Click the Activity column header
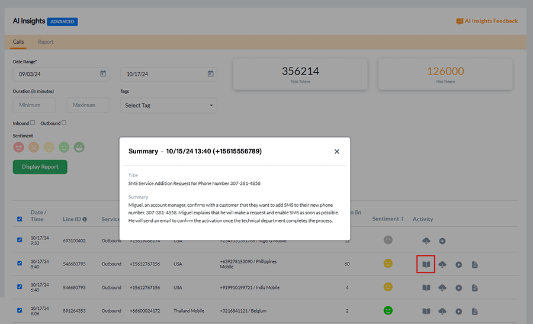 [423, 219]
